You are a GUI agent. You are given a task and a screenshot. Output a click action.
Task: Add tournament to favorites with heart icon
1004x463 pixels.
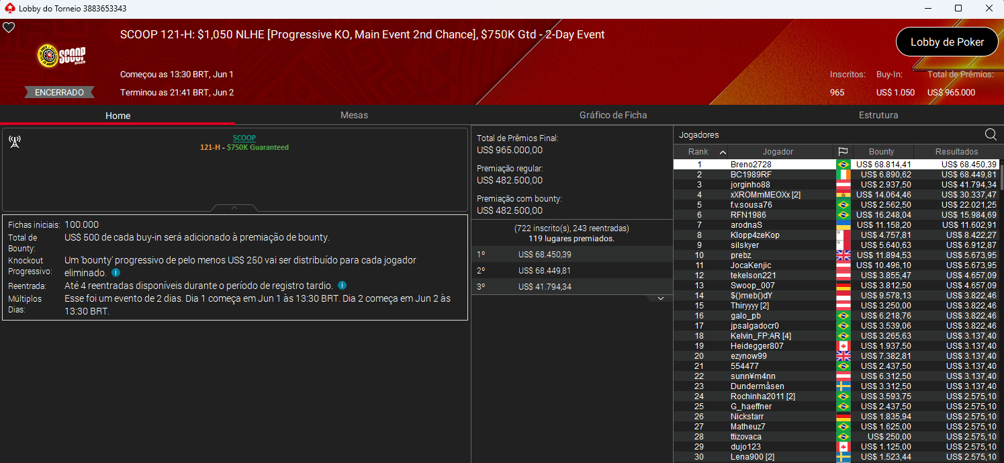click(x=9, y=28)
